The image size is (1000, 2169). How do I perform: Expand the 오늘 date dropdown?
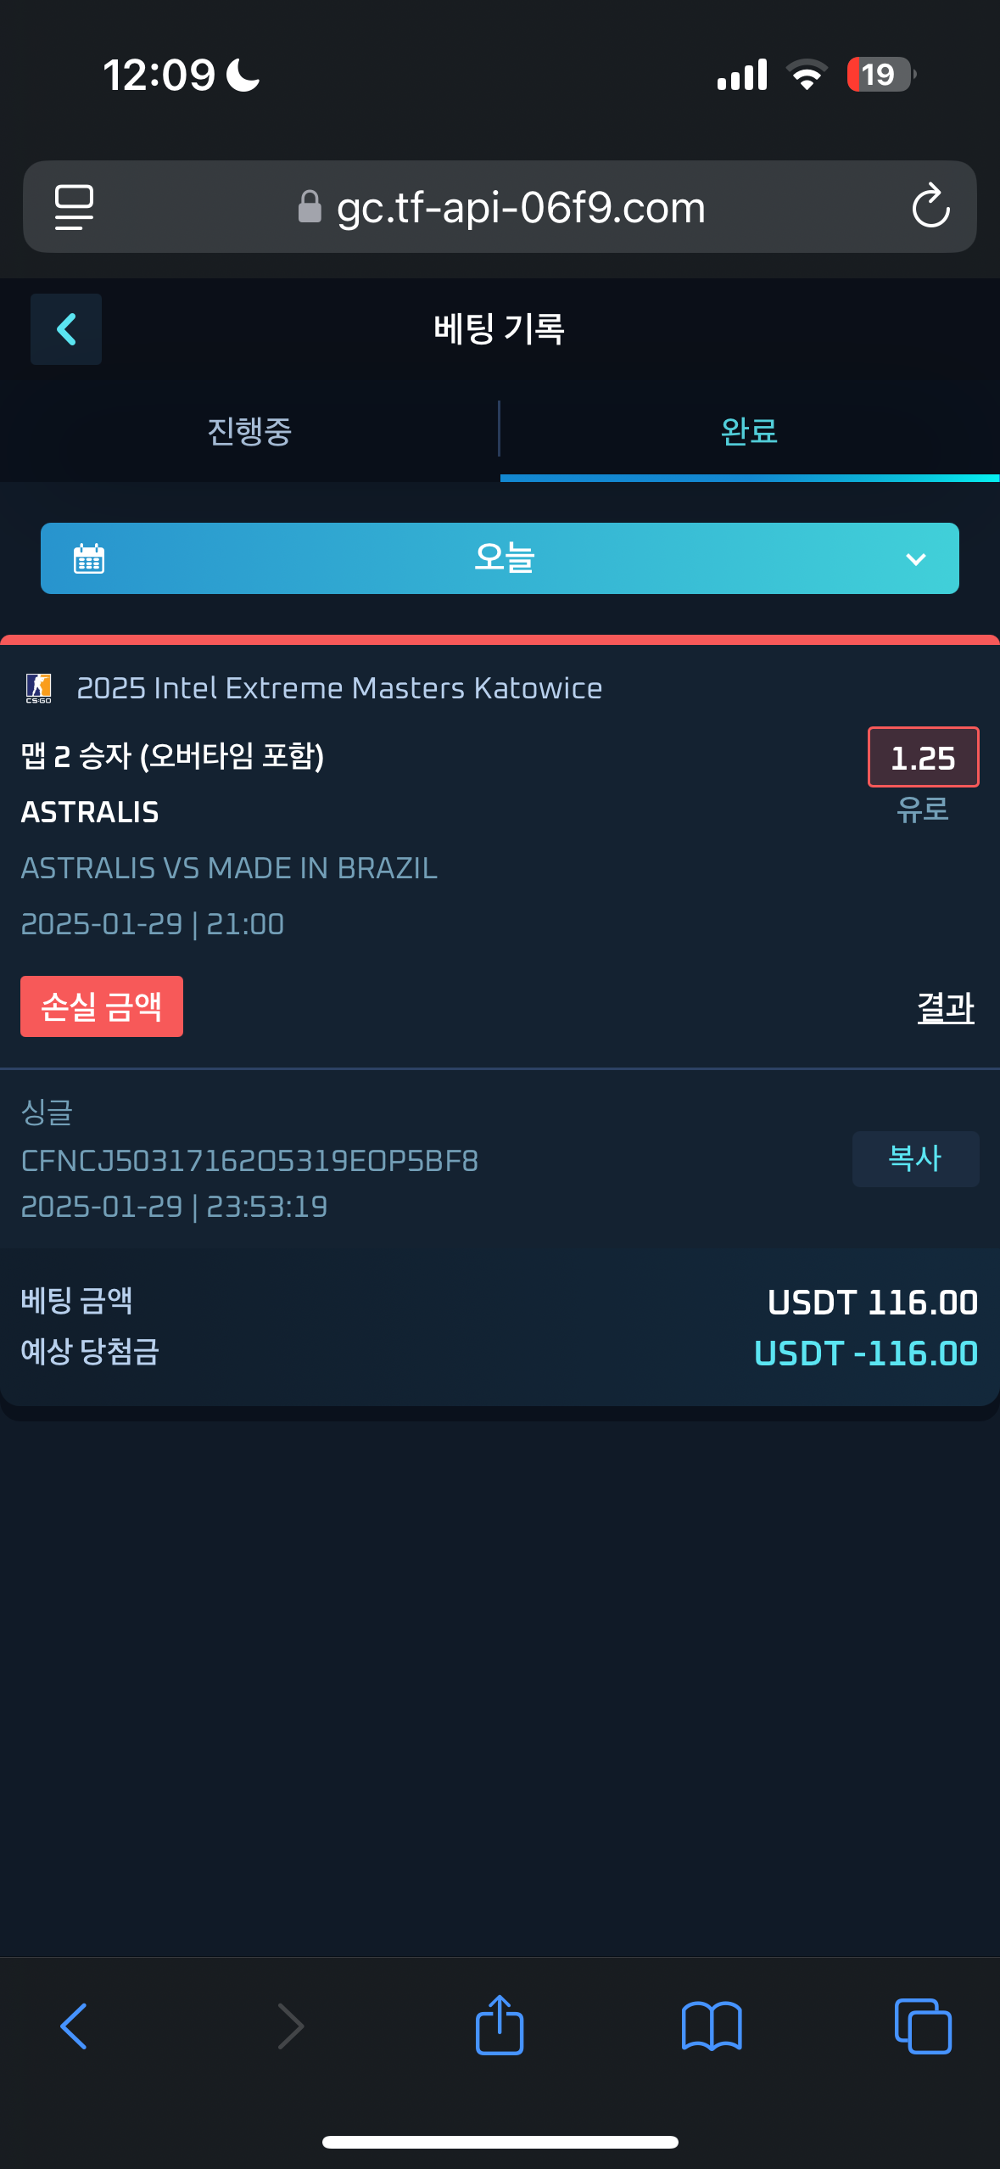[x=500, y=558]
